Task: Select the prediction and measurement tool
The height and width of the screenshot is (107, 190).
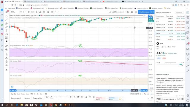Action: 7,38
